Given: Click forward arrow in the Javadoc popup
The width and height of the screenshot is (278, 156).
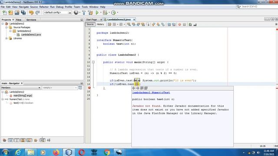Looking at the screenshot, I should click(x=138, y=88).
